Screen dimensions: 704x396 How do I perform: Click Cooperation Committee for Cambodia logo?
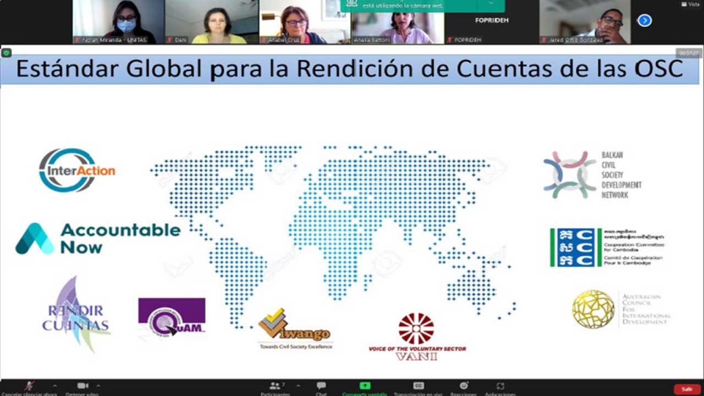tap(607, 247)
